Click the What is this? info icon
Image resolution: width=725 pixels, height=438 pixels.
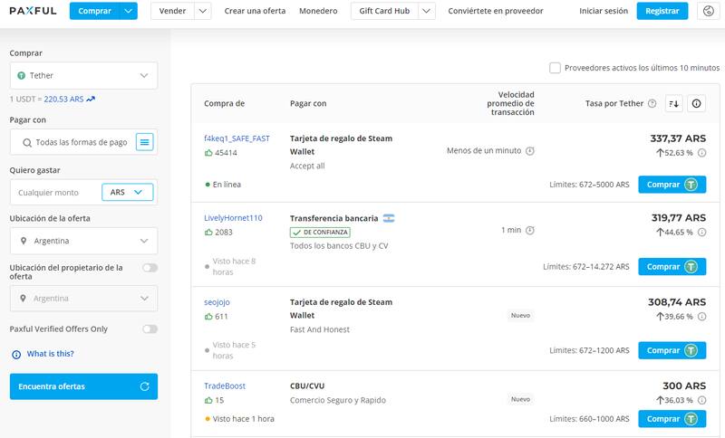(x=15, y=354)
